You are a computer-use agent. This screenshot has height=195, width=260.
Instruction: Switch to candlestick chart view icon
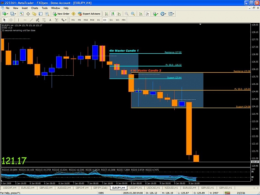(113, 14)
